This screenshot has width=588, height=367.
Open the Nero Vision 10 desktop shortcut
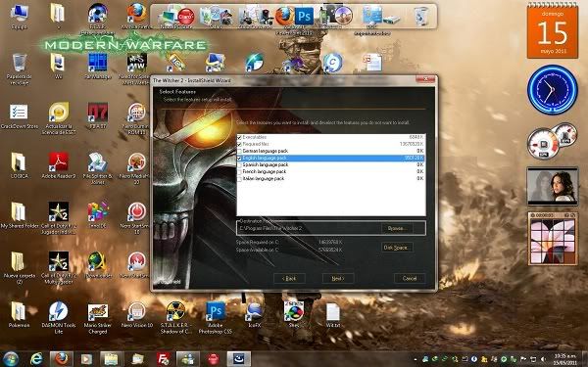tap(136, 314)
